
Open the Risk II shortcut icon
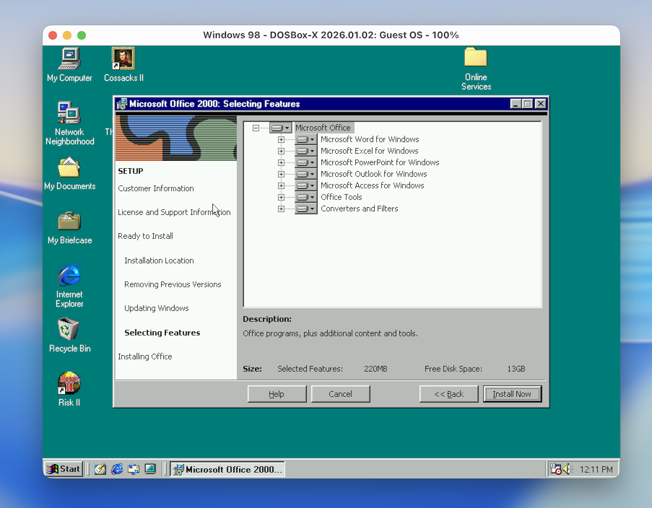click(69, 390)
